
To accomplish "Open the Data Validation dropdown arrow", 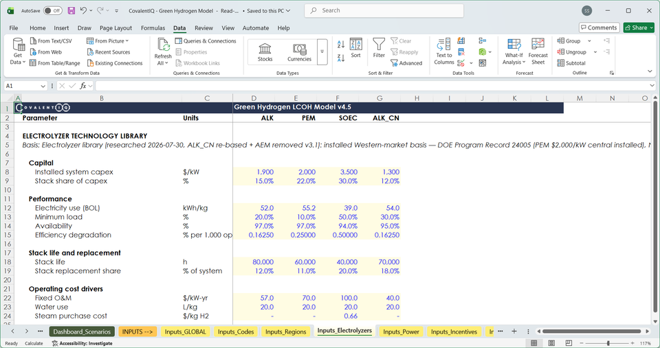I will click(x=471, y=63).
